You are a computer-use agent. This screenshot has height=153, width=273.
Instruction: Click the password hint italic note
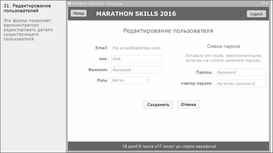[224, 58]
